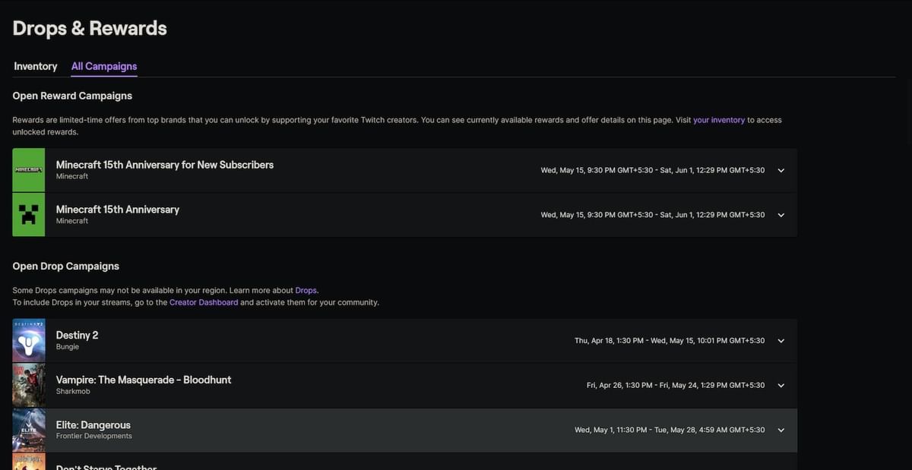Expand the Destiny 2 drop campaign details
This screenshot has width=912, height=470.
tap(781, 340)
